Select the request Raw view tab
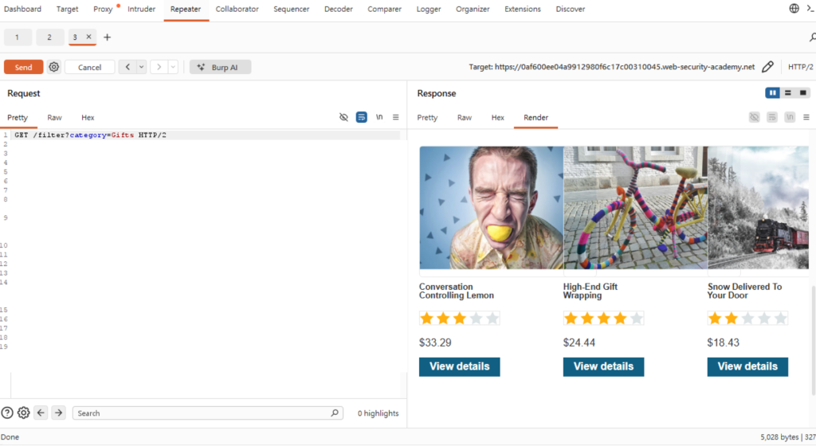This screenshot has width=816, height=446. tap(55, 118)
